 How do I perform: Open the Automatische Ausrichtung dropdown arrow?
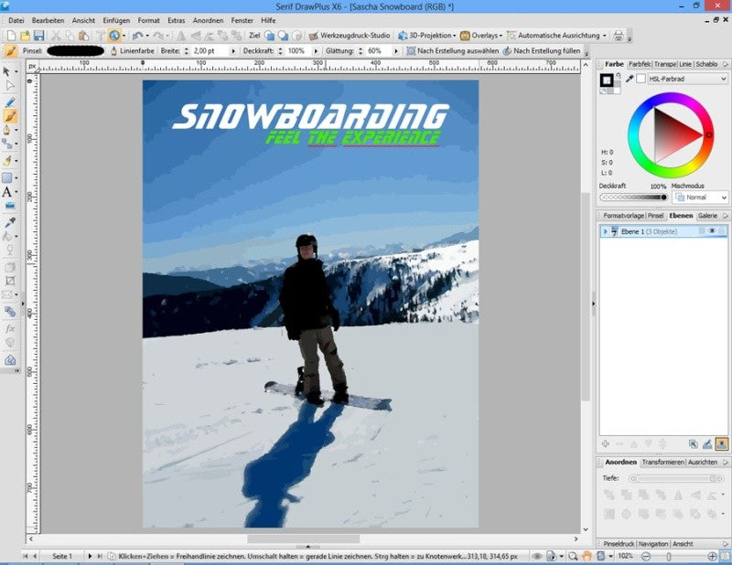pyautogui.click(x=605, y=36)
